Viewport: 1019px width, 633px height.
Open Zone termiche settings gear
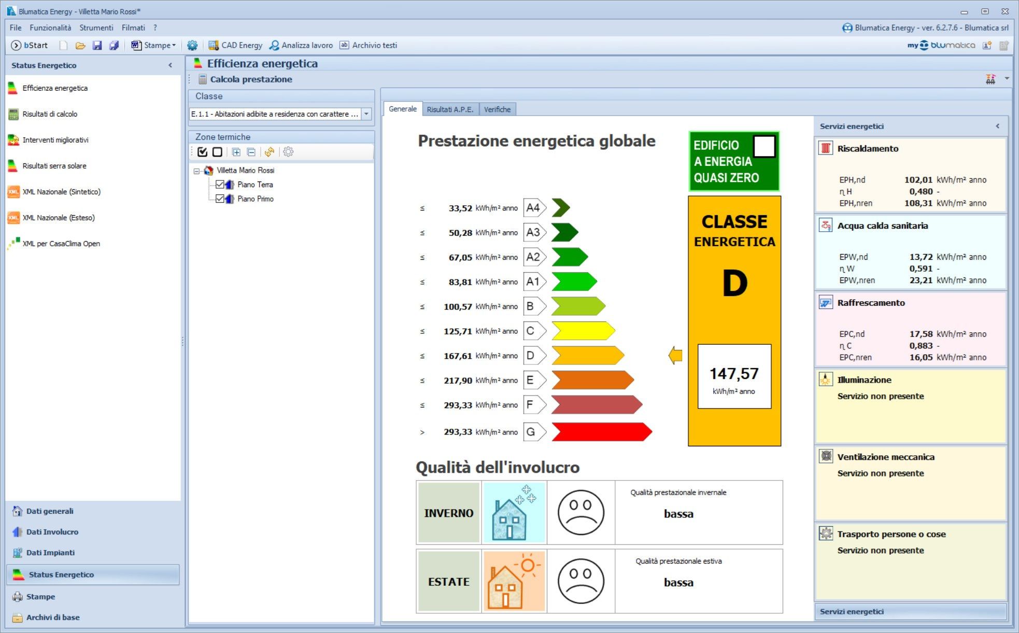[x=288, y=152]
